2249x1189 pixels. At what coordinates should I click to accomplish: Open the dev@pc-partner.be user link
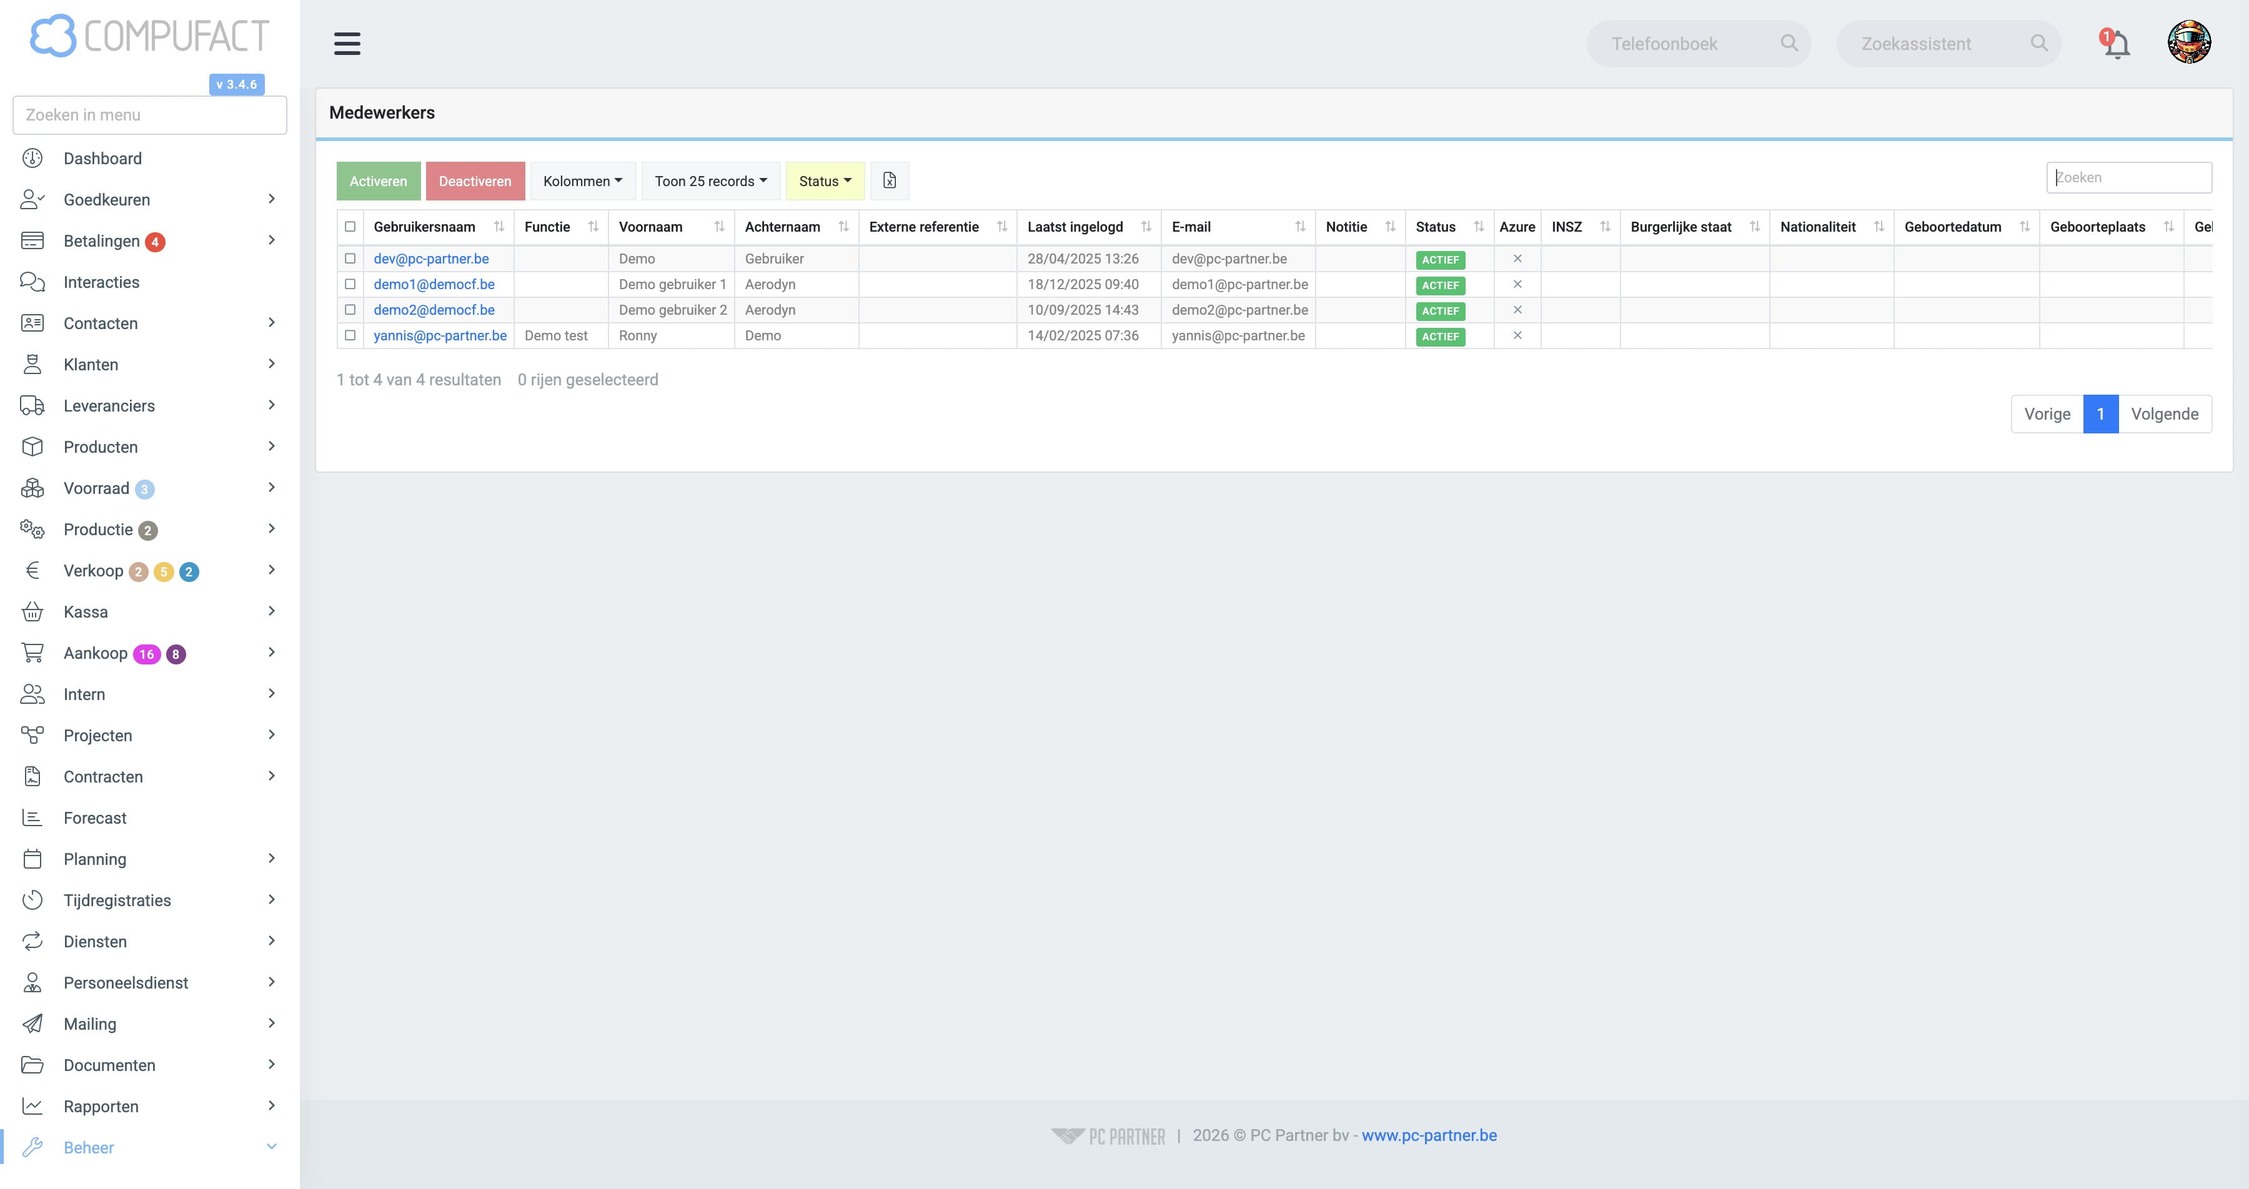coord(431,259)
